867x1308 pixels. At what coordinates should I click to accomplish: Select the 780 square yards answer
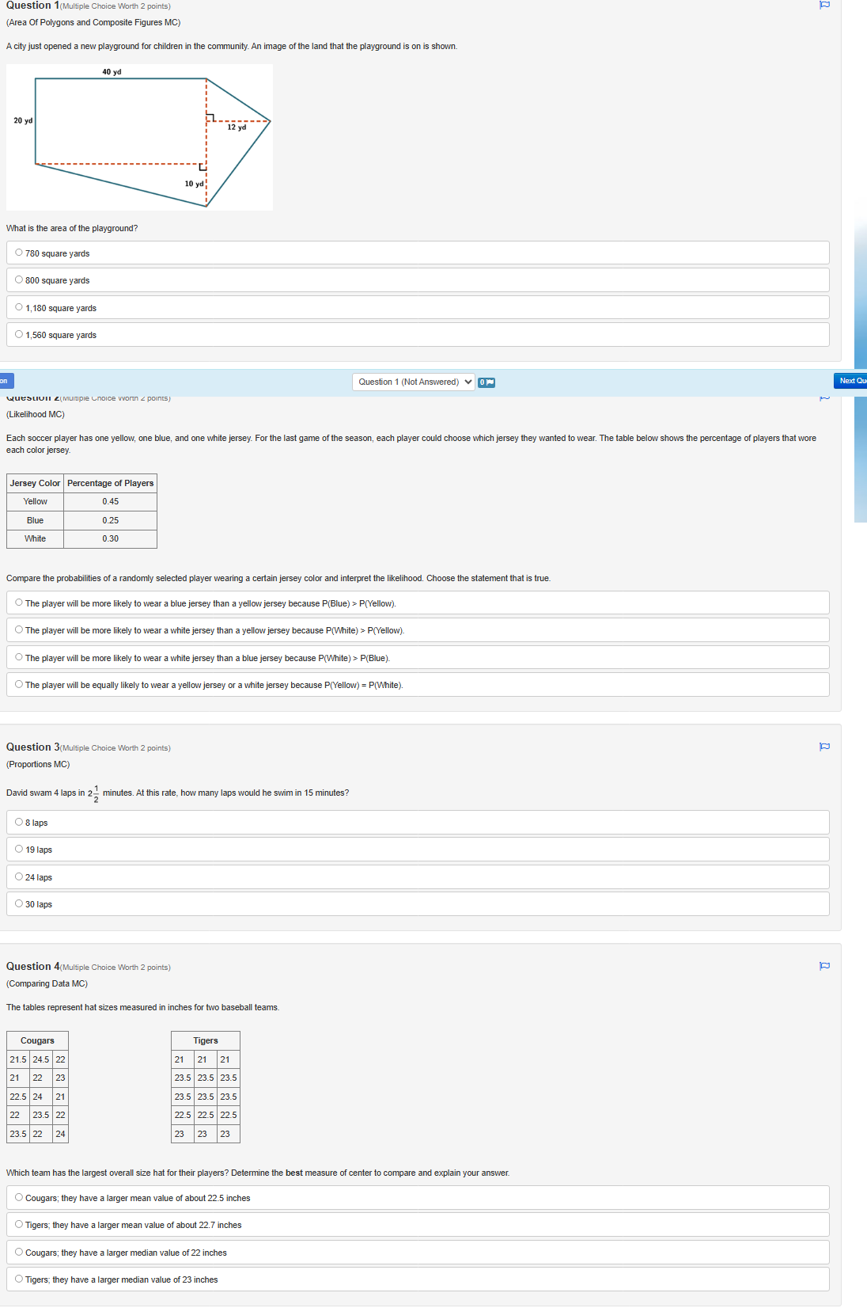[x=19, y=253]
